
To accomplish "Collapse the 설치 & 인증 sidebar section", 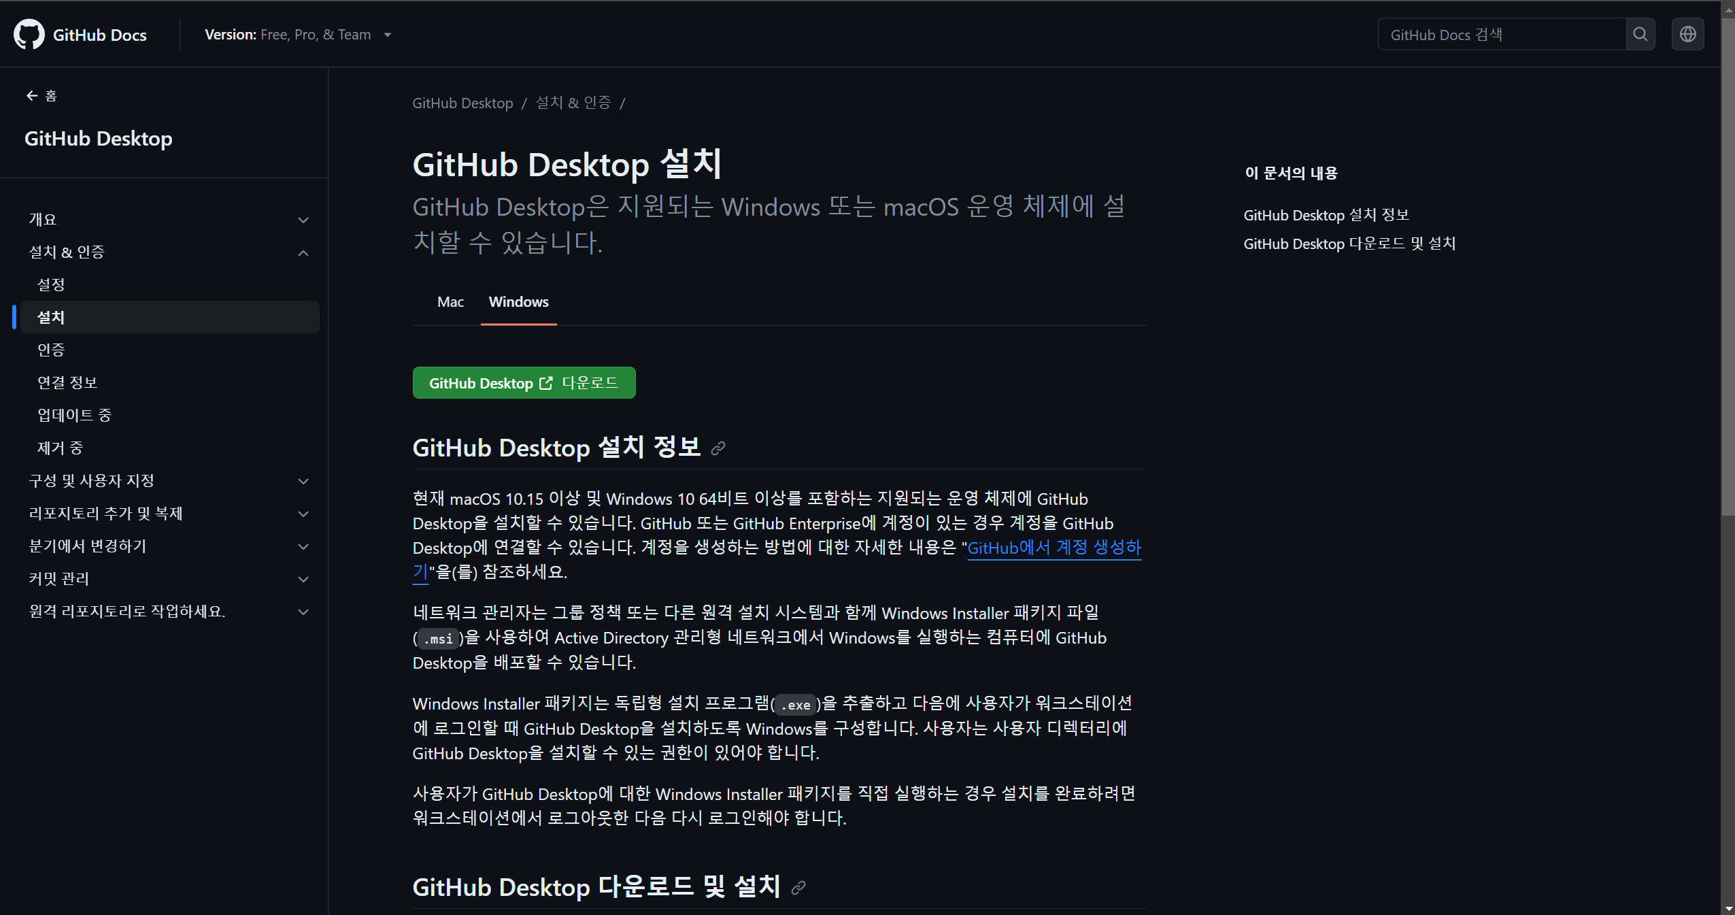I will coord(169,252).
